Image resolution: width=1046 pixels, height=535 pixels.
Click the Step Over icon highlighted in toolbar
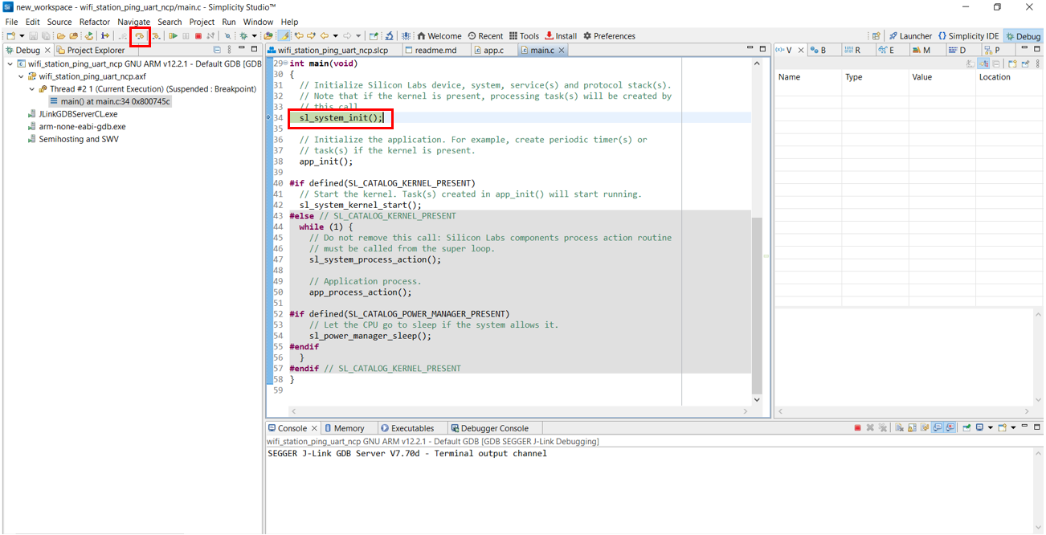click(140, 36)
